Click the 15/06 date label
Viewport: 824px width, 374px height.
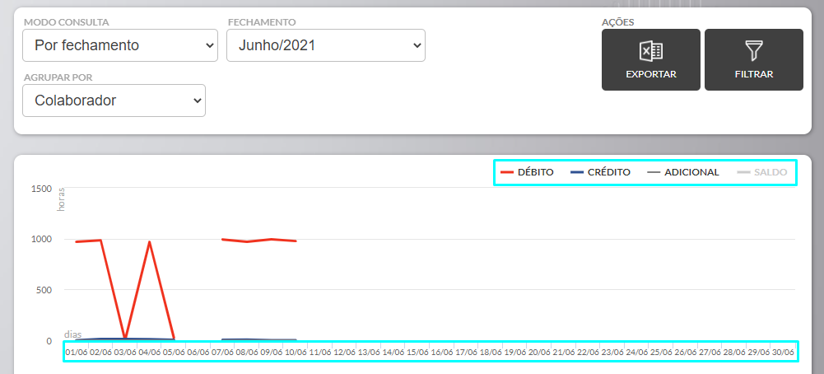[x=418, y=352]
